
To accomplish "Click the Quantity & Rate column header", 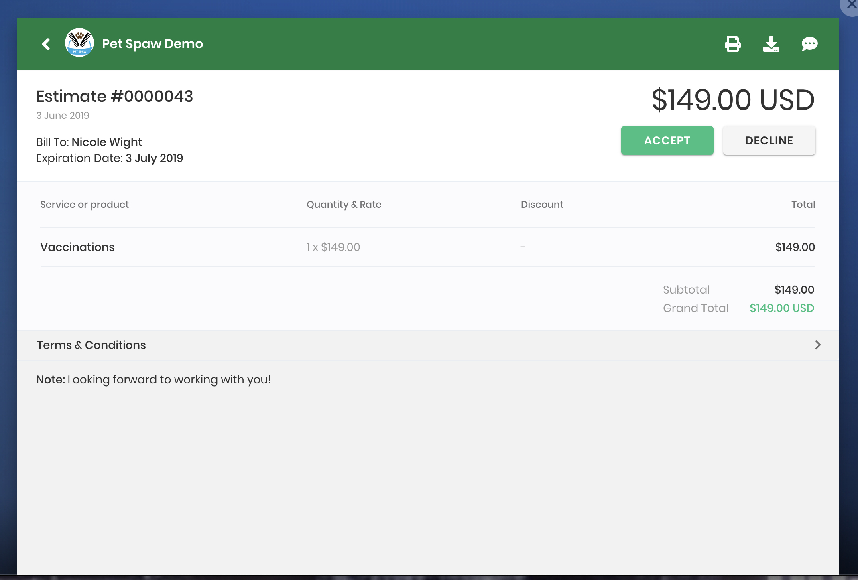I will coord(344,205).
